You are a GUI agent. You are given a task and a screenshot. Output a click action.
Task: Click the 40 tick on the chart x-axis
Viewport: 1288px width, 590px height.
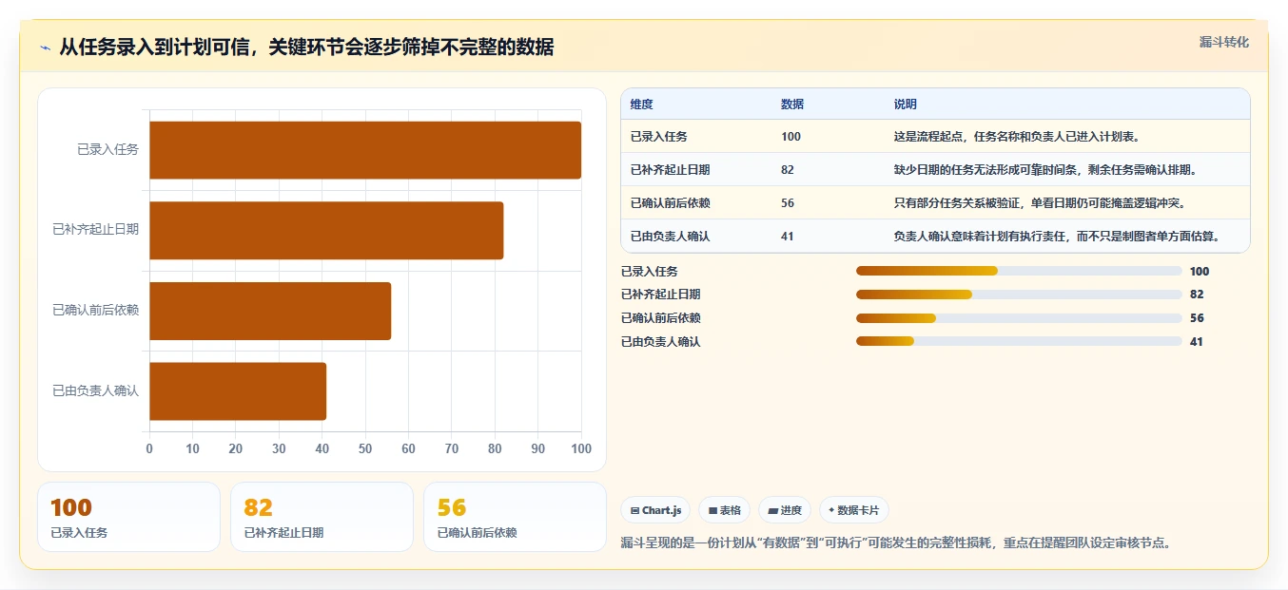click(x=322, y=449)
